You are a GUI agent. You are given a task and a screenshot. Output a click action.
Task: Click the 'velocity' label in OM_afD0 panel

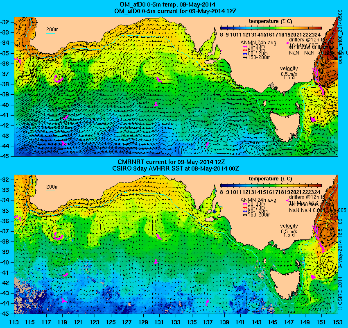pyautogui.click(x=289, y=68)
